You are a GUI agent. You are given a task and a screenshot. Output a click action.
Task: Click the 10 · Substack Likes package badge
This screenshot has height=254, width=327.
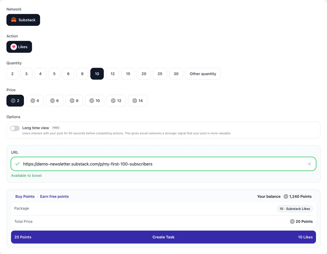tap(295, 209)
